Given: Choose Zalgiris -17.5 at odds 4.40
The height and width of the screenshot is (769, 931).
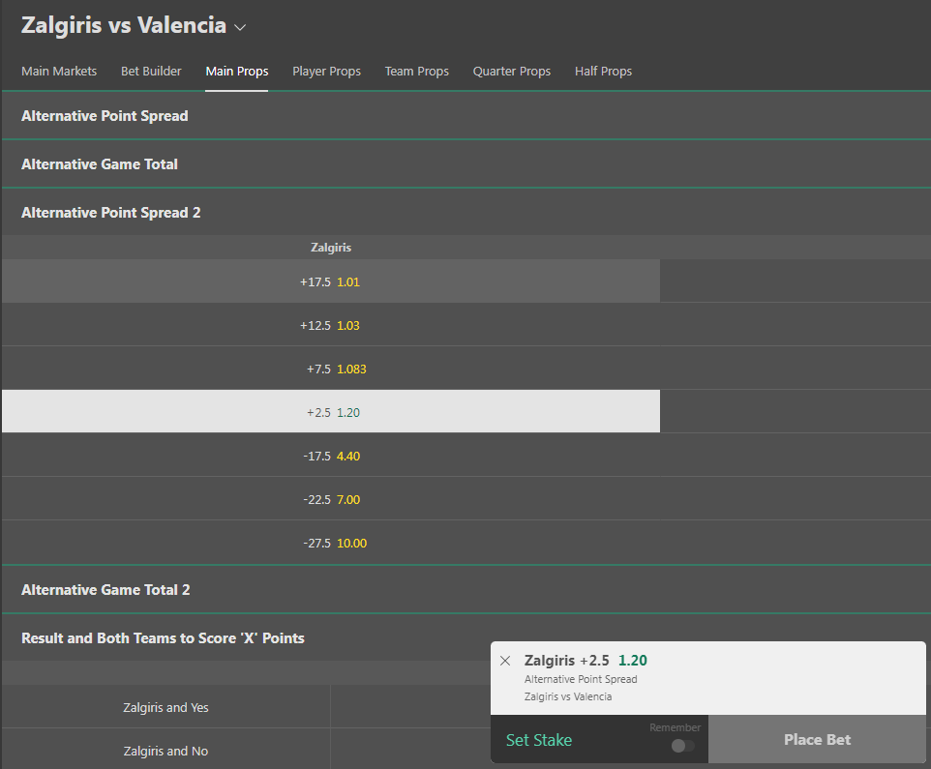Looking at the screenshot, I should click(330, 456).
